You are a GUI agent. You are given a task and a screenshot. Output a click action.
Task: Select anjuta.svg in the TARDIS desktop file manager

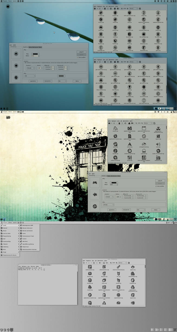[x=115, y=128]
